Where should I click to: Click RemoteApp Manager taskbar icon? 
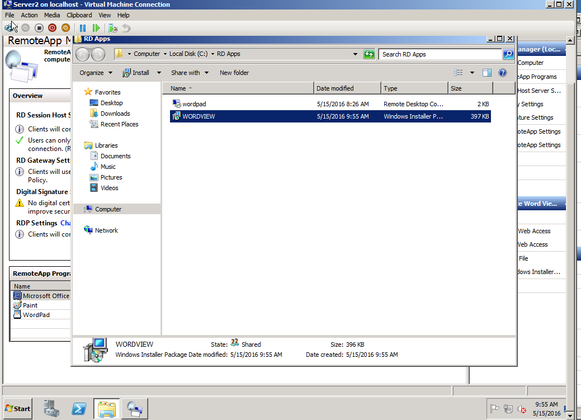tap(135, 408)
